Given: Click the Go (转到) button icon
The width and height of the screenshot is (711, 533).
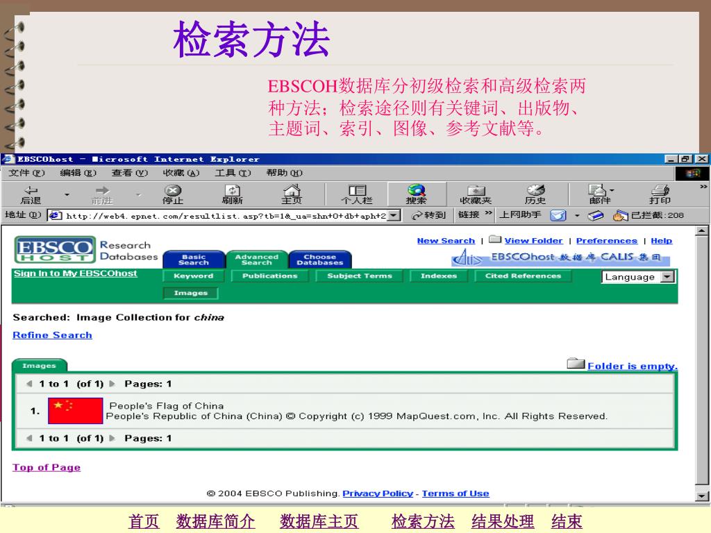Looking at the screenshot, I should [x=417, y=216].
